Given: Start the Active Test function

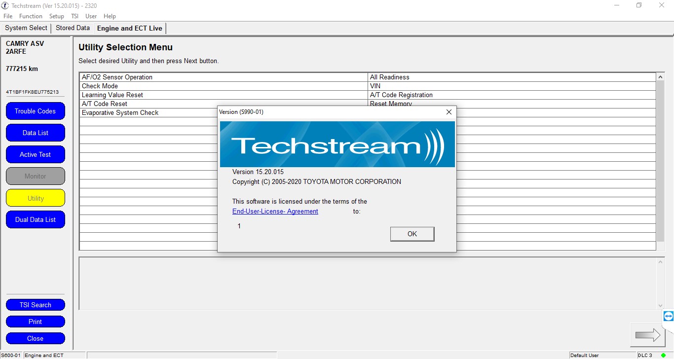Looking at the screenshot, I should 36,154.
